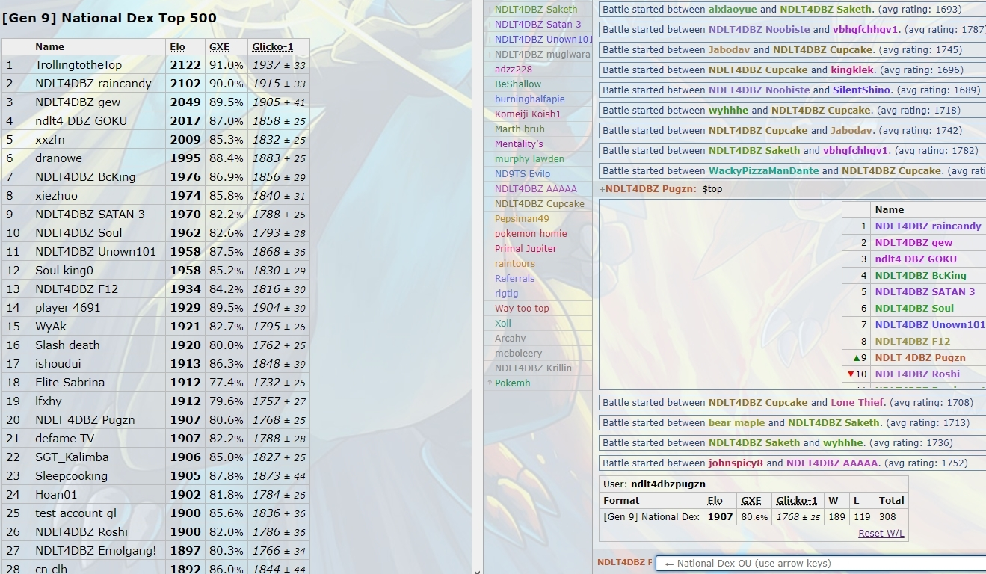
Task: Click TrollingtotheTop in the Top 500 ladder
Action: click(x=78, y=65)
